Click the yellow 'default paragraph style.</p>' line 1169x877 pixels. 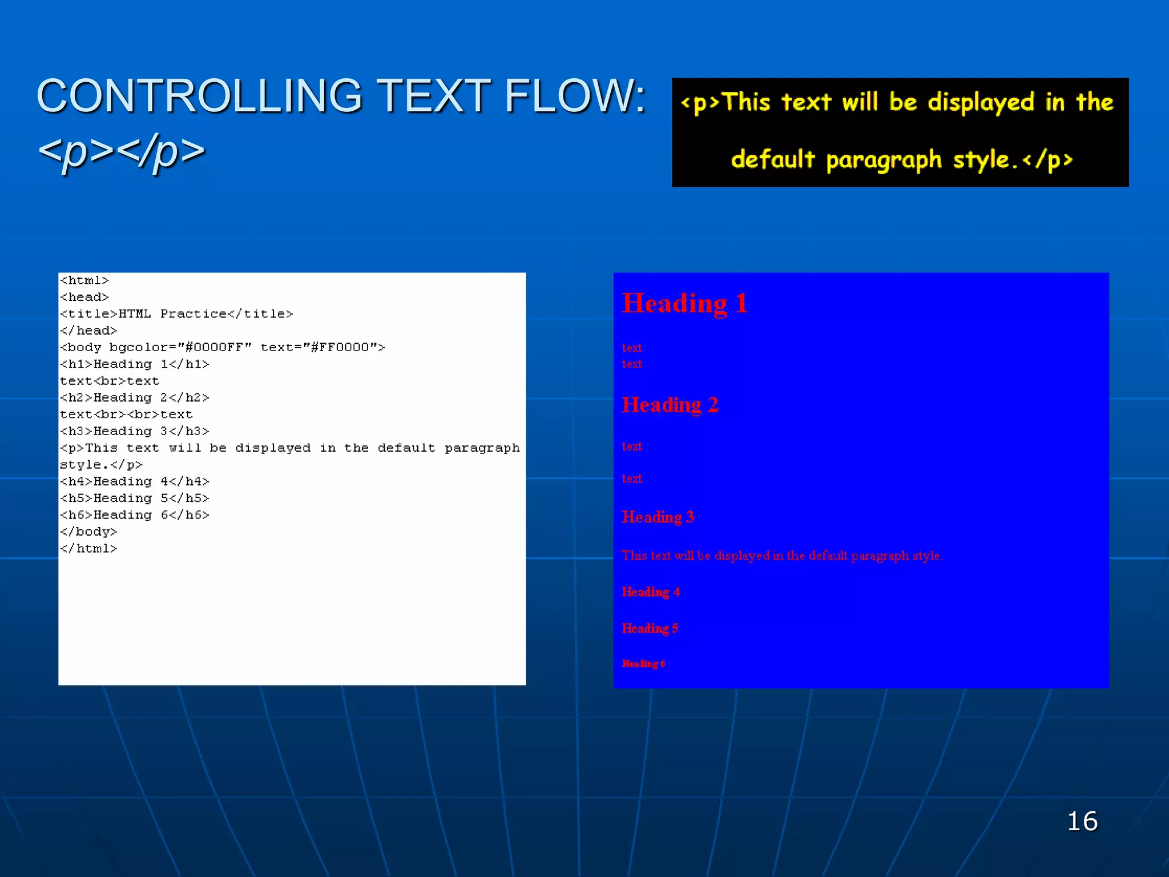point(902,160)
